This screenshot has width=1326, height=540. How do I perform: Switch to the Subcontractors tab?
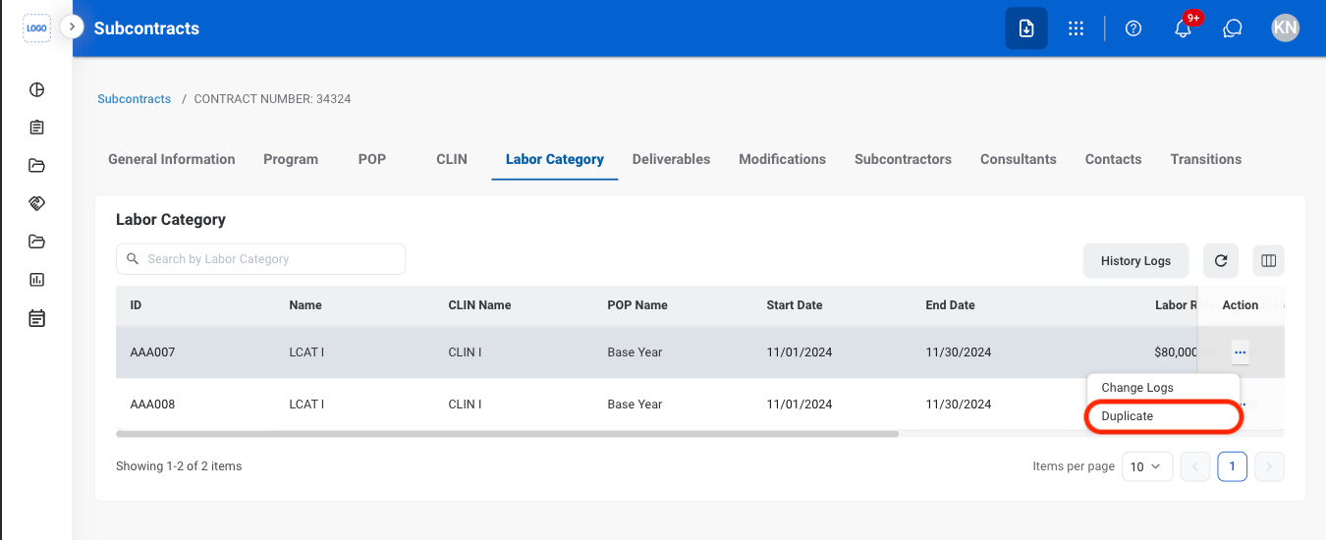pyautogui.click(x=904, y=159)
